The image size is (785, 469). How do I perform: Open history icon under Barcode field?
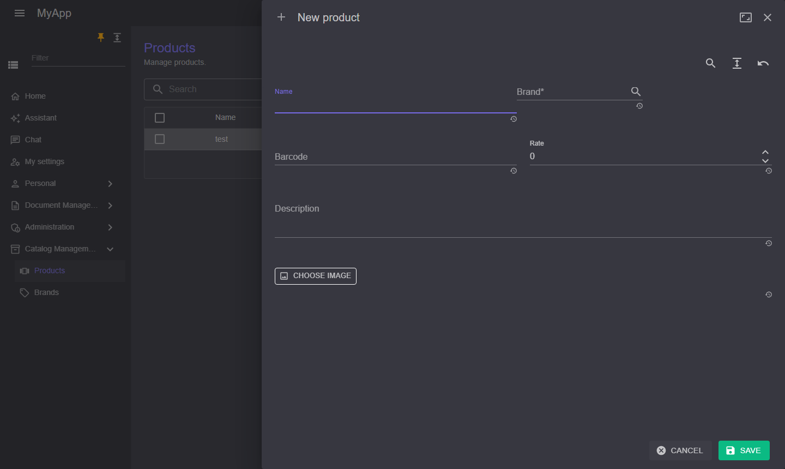click(514, 171)
